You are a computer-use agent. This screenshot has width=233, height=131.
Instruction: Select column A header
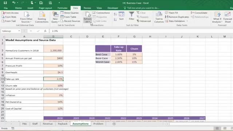point(24,36)
